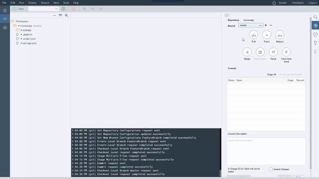The width and height of the screenshot is (319, 179).
Task: Click the red deploy icon in the toolbar
Action: pyautogui.click(x=74, y=9)
